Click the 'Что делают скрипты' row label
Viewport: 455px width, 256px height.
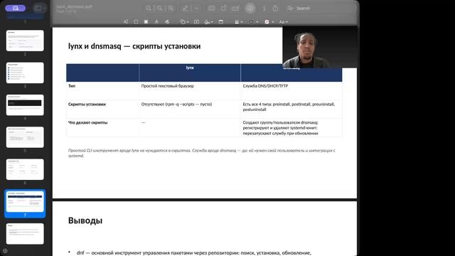click(x=87, y=122)
